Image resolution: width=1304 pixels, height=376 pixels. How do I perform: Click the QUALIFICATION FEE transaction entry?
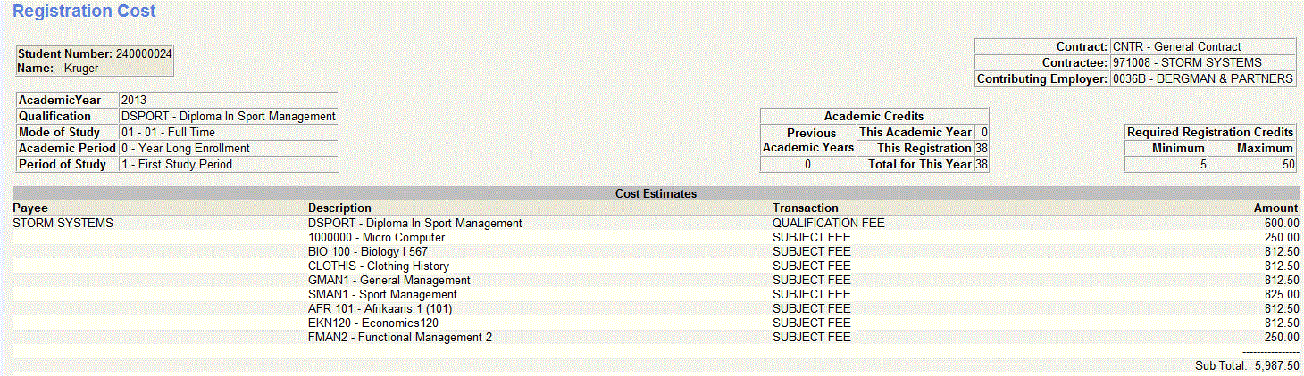(x=828, y=224)
